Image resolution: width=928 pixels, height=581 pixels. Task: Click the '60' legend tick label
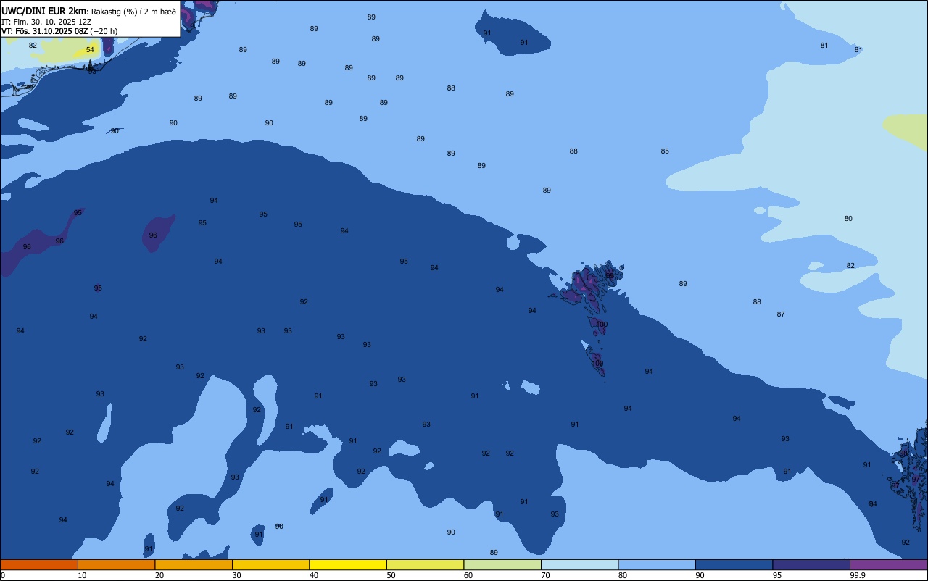click(468, 575)
